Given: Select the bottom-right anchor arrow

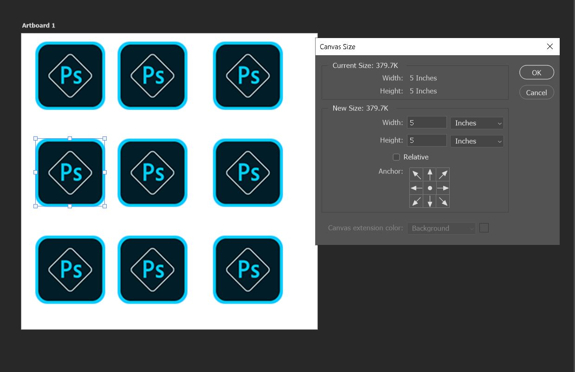Looking at the screenshot, I should [443, 201].
